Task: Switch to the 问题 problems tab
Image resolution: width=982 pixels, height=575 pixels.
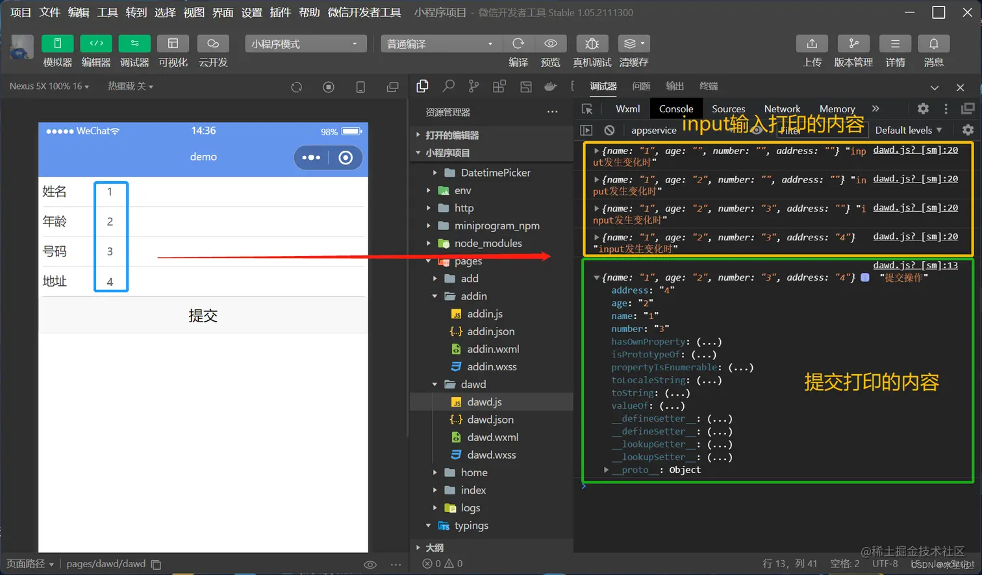Action: tap(641, 86)
